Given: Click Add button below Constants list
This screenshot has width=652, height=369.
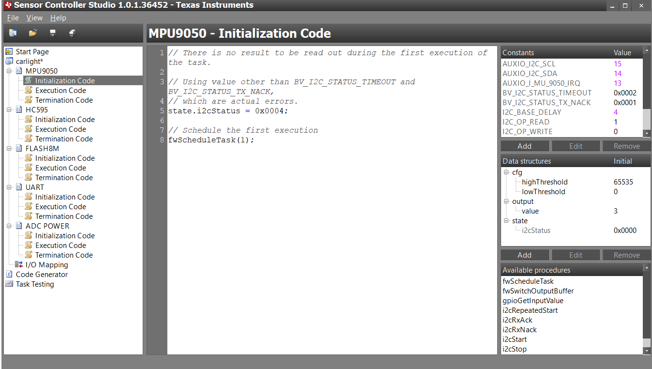Looking at the screenshot, I should point(525,146).
